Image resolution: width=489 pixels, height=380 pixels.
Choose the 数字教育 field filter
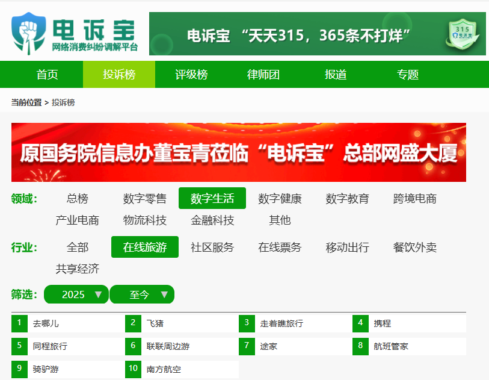point(347,198)
